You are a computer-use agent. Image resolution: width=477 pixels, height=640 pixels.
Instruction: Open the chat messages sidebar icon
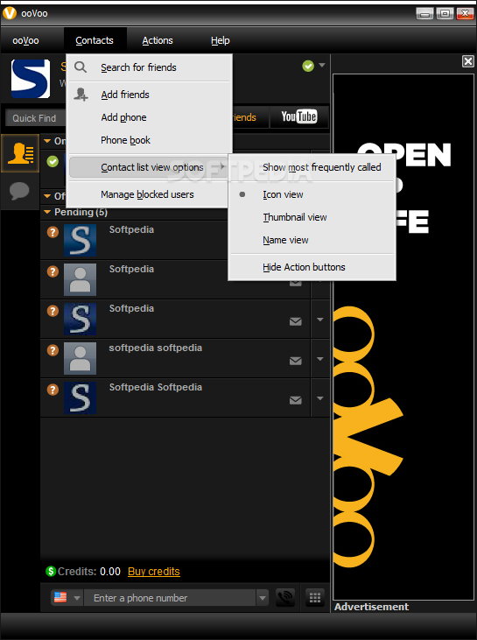19,191
